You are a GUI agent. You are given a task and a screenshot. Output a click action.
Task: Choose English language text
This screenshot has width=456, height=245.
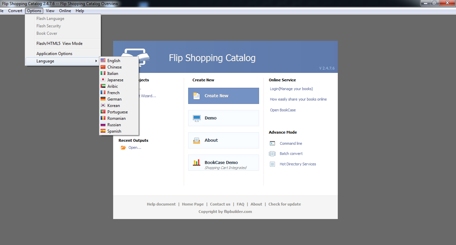(x=114, y=61)
